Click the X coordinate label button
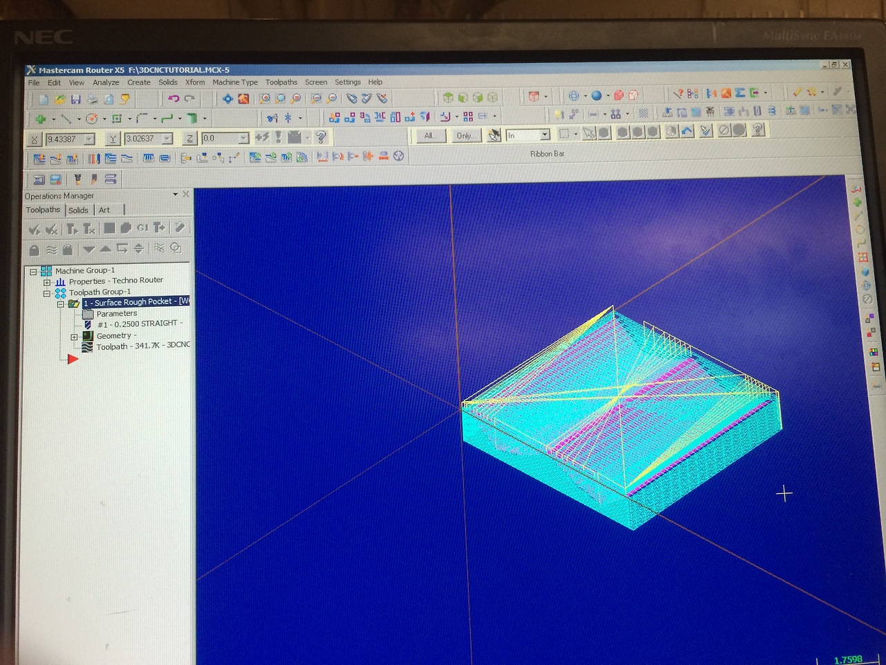This screenshot has width=886, height=665. click(35, 139)
